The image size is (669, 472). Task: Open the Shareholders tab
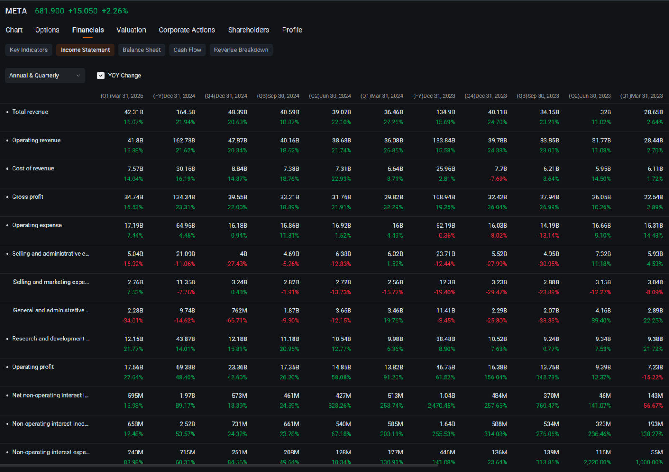pyautogui.click(x=249, y=30)
